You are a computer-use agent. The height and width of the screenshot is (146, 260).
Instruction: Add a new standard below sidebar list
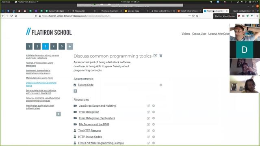click(x=58, y=114)
